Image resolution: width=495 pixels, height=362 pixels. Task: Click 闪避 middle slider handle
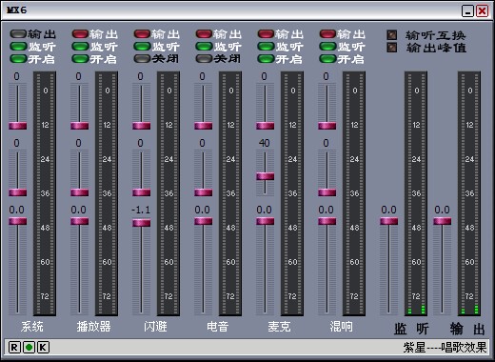142,192
